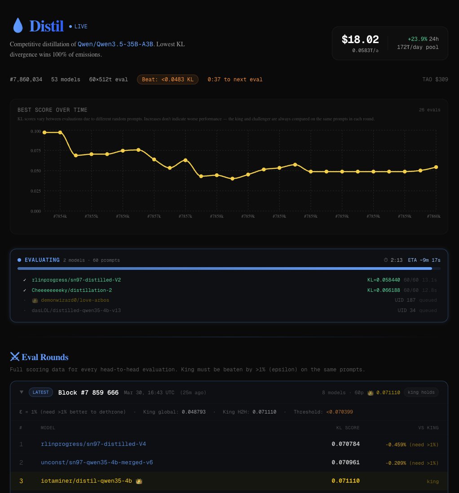Click the $18.02 price card
459x493 pixels.
[x=390, y=44]
